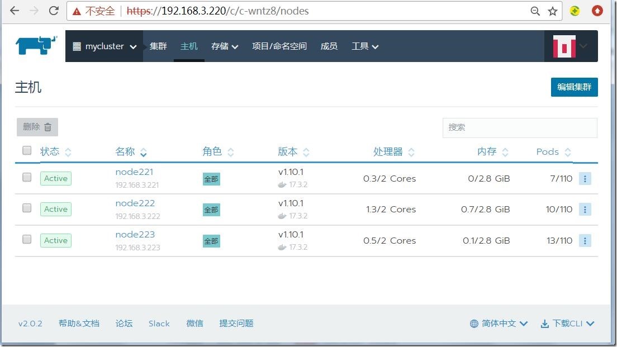Open the 下载CLI dropdown
This screenshot has width=617, height=347.
coord(567,324)
